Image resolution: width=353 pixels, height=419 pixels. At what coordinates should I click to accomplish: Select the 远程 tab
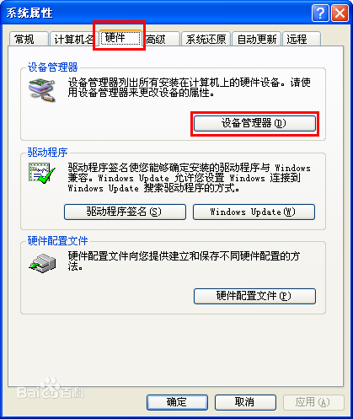pyautogui.click(x=302, y=39)
